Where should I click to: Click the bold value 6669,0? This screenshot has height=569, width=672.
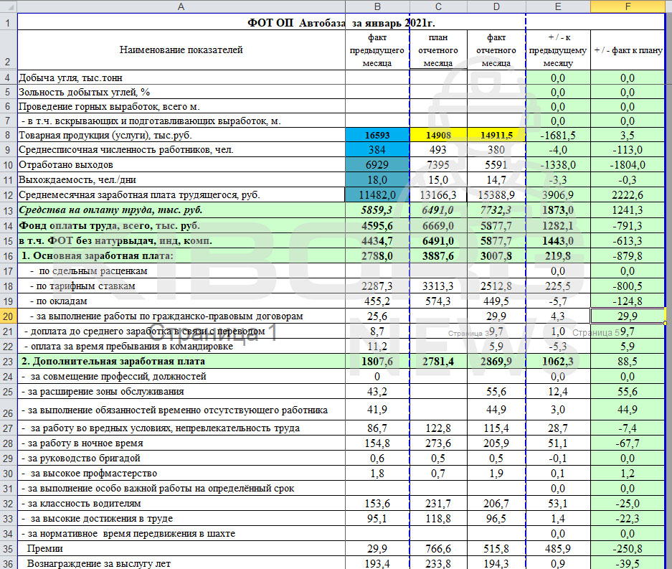click(438, 225)
